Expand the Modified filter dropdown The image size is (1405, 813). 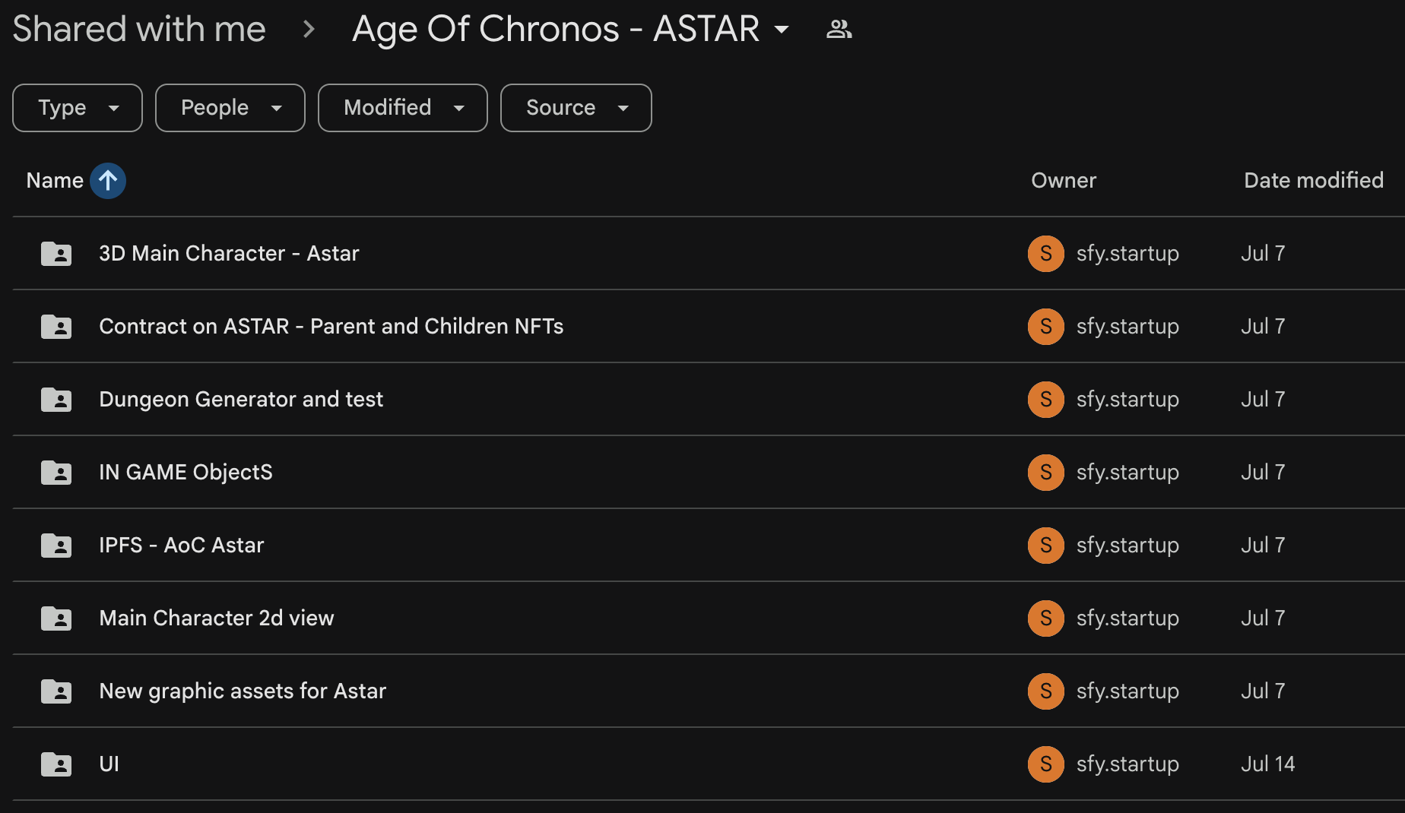point(402,108)
